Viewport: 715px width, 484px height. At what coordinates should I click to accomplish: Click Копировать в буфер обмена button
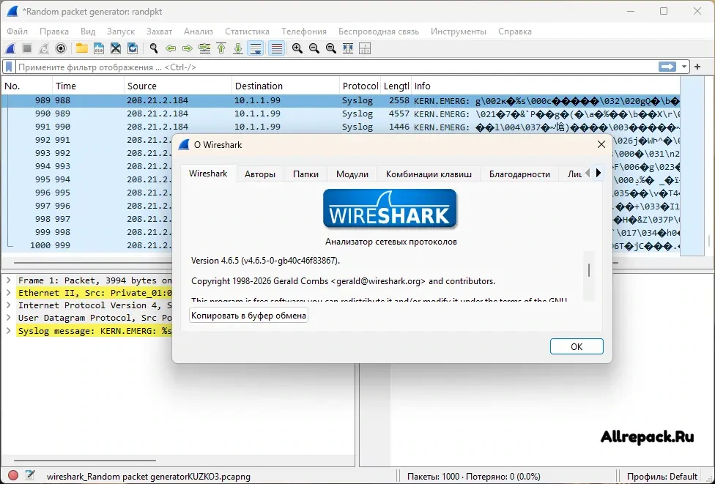click(248, 316)
